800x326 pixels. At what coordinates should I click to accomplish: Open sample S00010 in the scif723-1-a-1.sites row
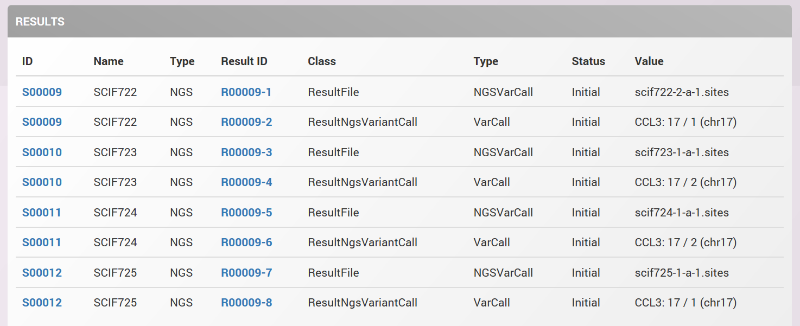click(42, 152)
